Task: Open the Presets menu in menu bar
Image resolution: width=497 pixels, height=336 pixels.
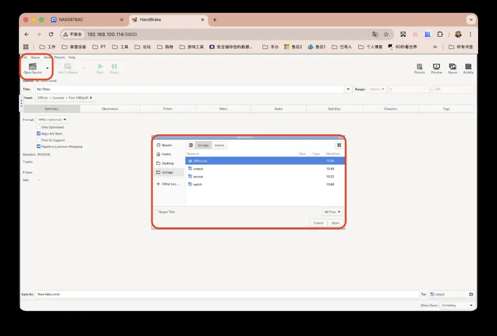Action: tap(59, 57)
